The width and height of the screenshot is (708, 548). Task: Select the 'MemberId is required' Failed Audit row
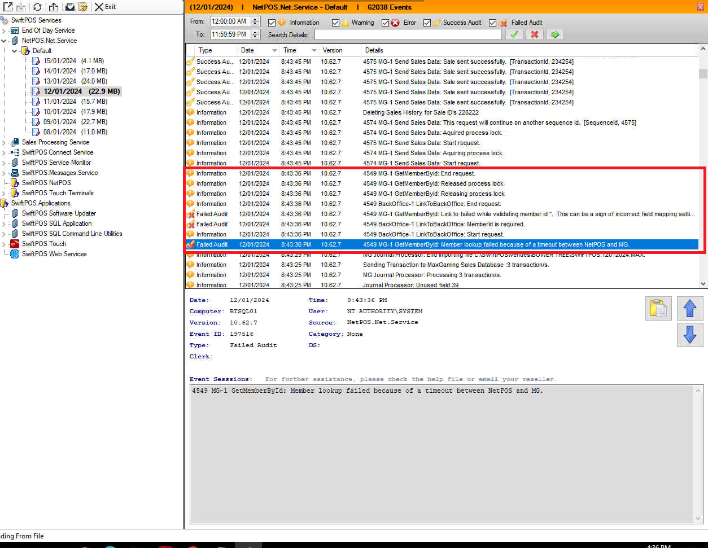click(x=442, y=224)
